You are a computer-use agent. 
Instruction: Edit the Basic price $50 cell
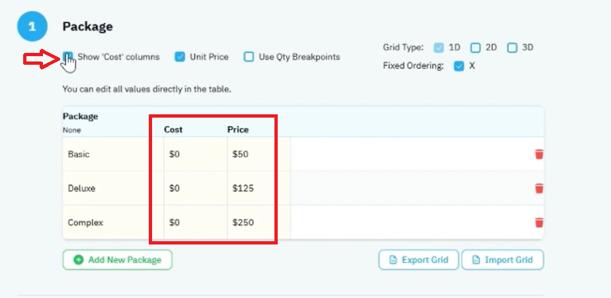pyautogui.click(x=259, y=154)
